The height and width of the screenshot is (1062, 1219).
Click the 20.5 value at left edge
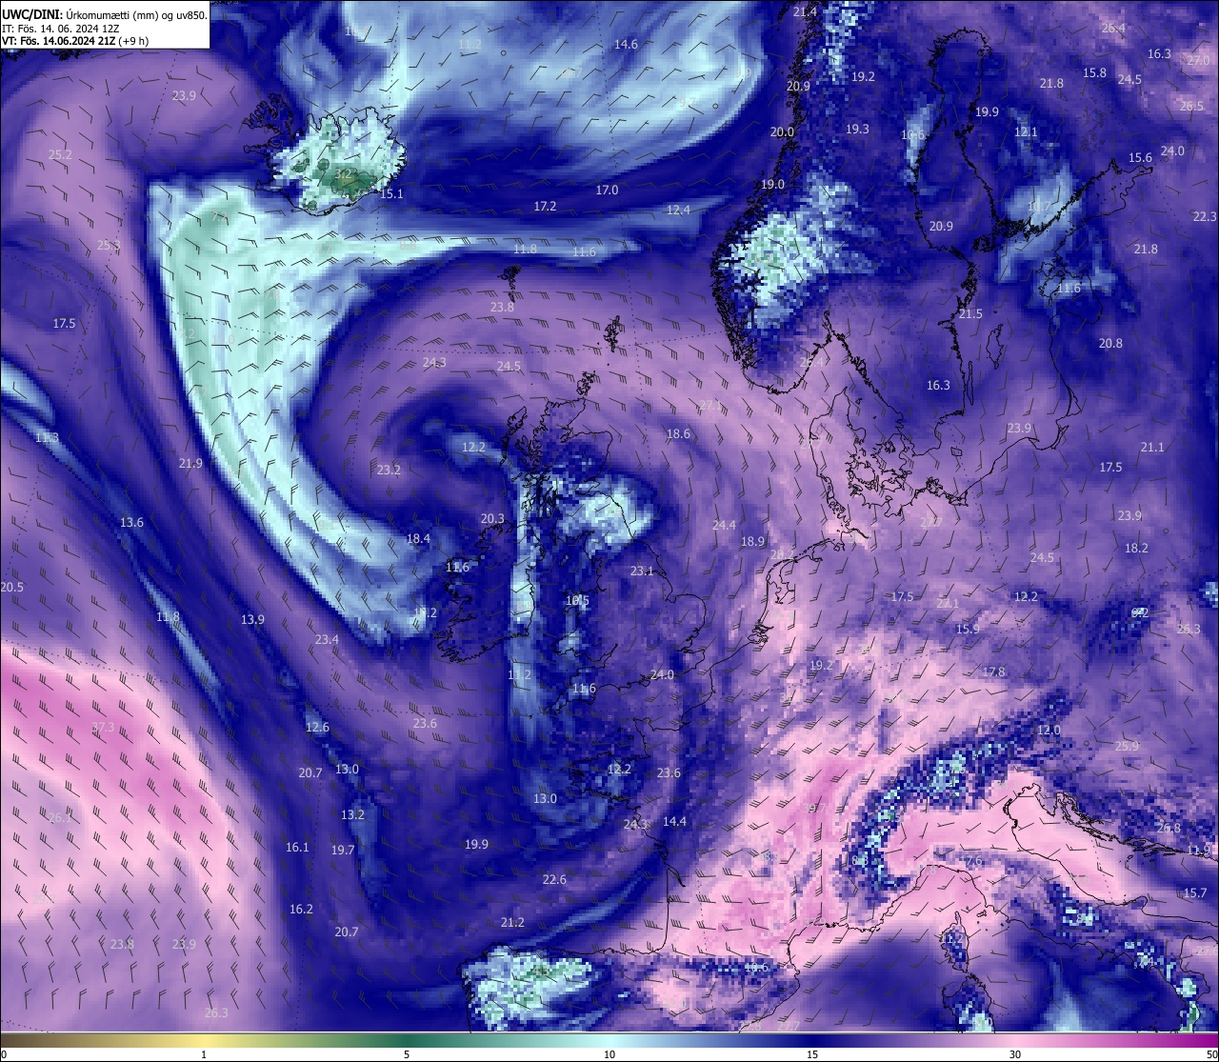point(12,587)
